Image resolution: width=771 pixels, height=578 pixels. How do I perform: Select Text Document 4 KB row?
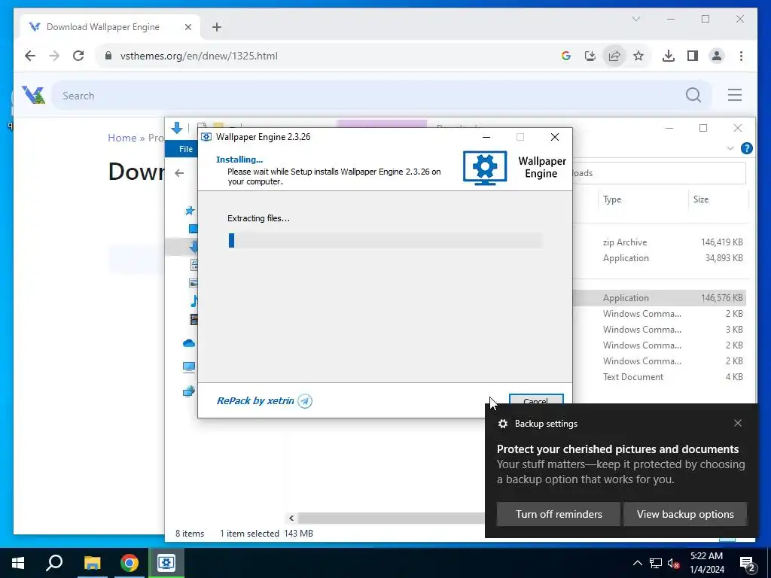click(x=661, y=377)
